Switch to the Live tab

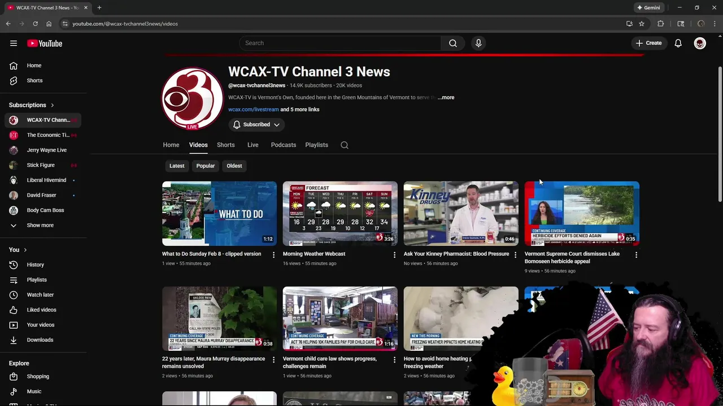pyautogui.click(x=253, y=145)
